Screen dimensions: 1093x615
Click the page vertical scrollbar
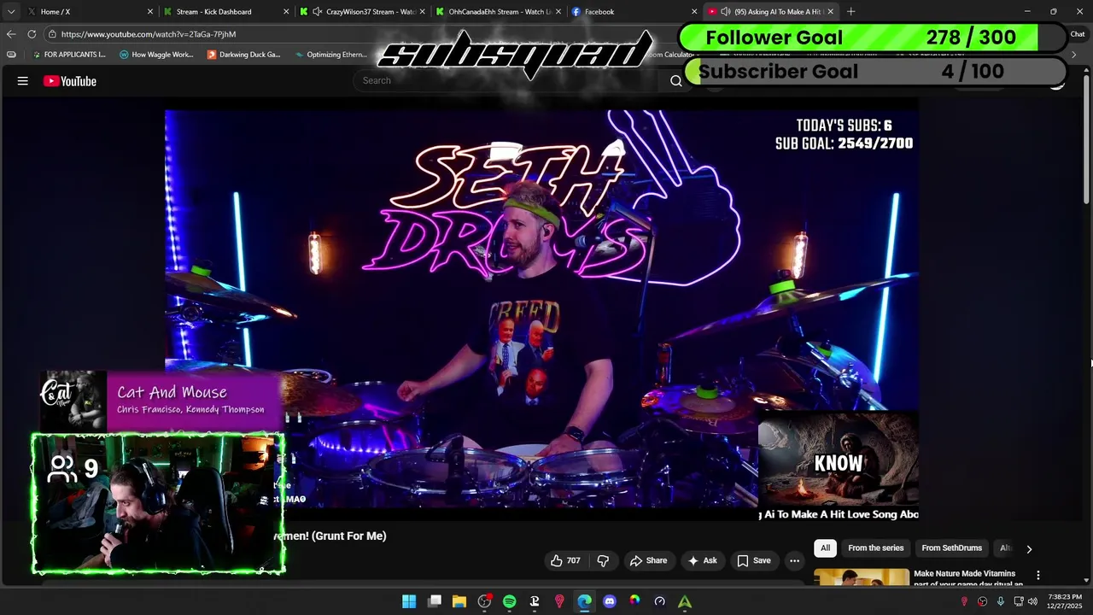(x=1087, y=141)
